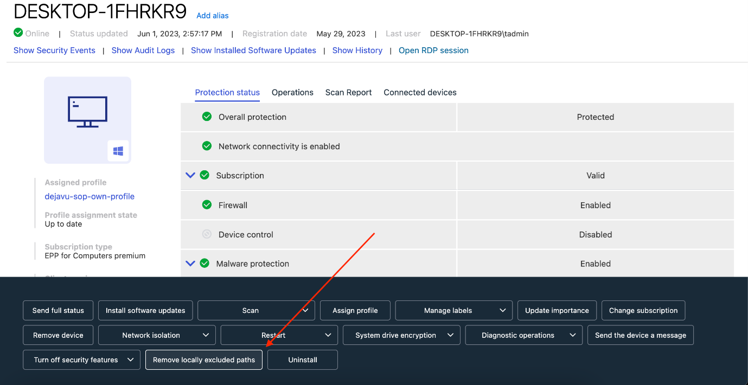Click the computer monitor device icon
Screen dimensions: 748x385
click(87, 112)
